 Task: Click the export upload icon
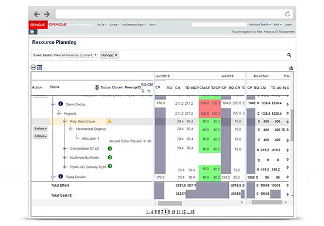(291, 68)
